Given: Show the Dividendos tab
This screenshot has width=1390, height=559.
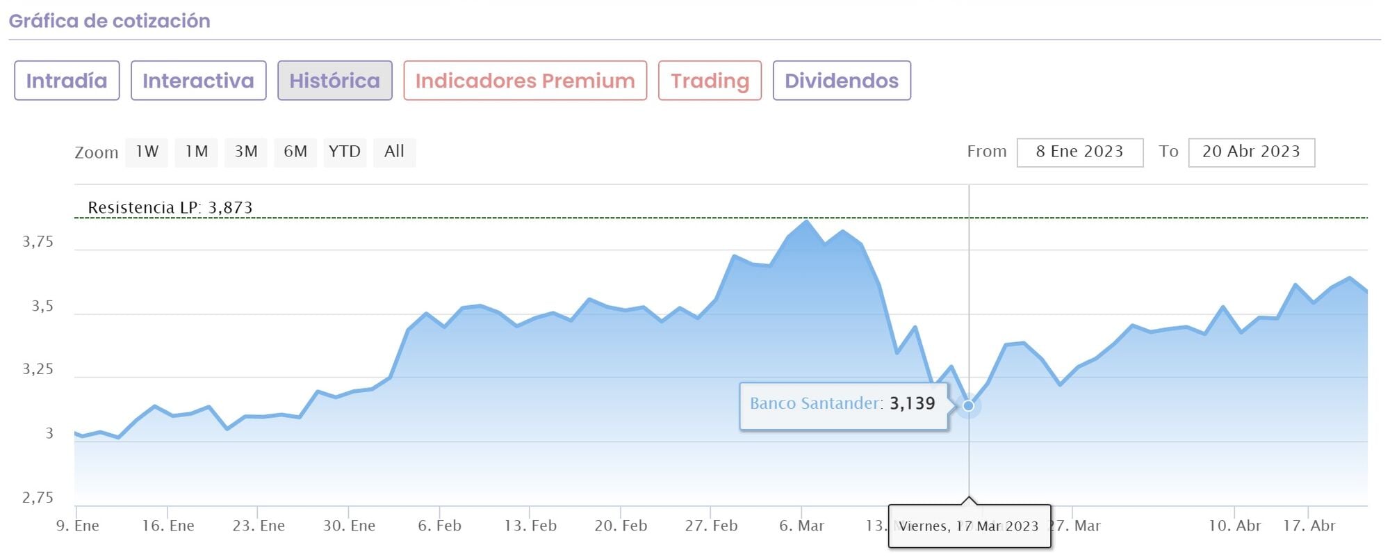Looking at the screenshot, I should pyautogui.click(x=841, y=81).
